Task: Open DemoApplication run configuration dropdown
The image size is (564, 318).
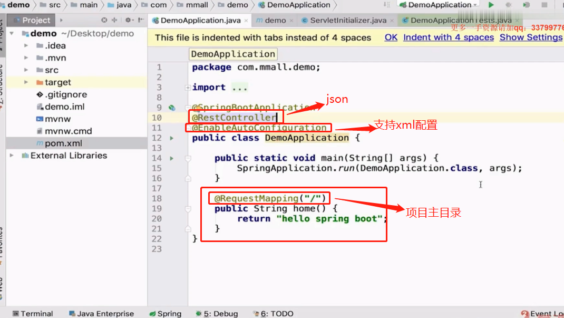Action: pos(438,5)
